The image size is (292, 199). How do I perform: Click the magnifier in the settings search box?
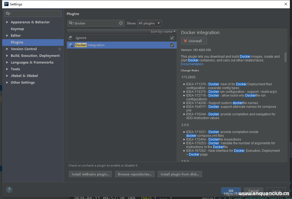8,13
